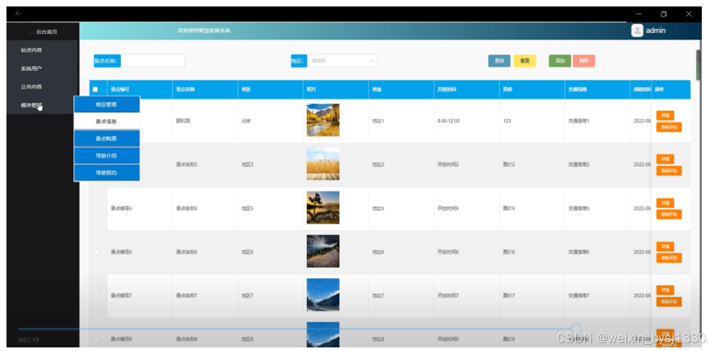This screenshot has height=351, width=709.
Task: Open the stormy path photo in 地区6 row
Action: point(323,251)
